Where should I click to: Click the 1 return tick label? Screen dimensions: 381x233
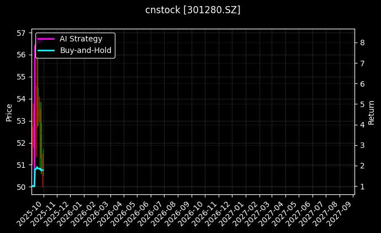click(362, 187)
